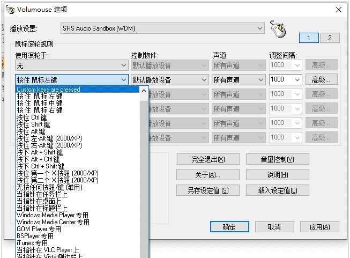Open 音量控制(V) volume control
Screen dimensions: 350x258
(x=278, y=159)
